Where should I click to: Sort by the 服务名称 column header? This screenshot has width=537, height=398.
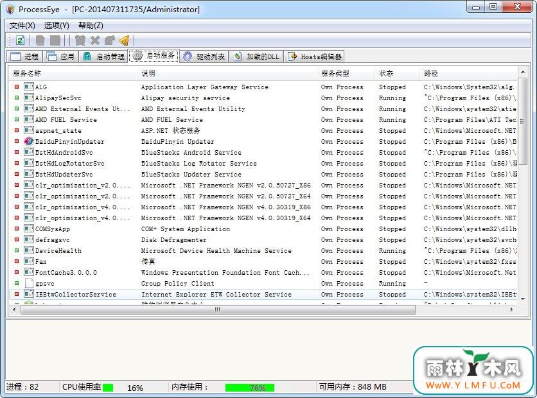(x=73, y=73)
